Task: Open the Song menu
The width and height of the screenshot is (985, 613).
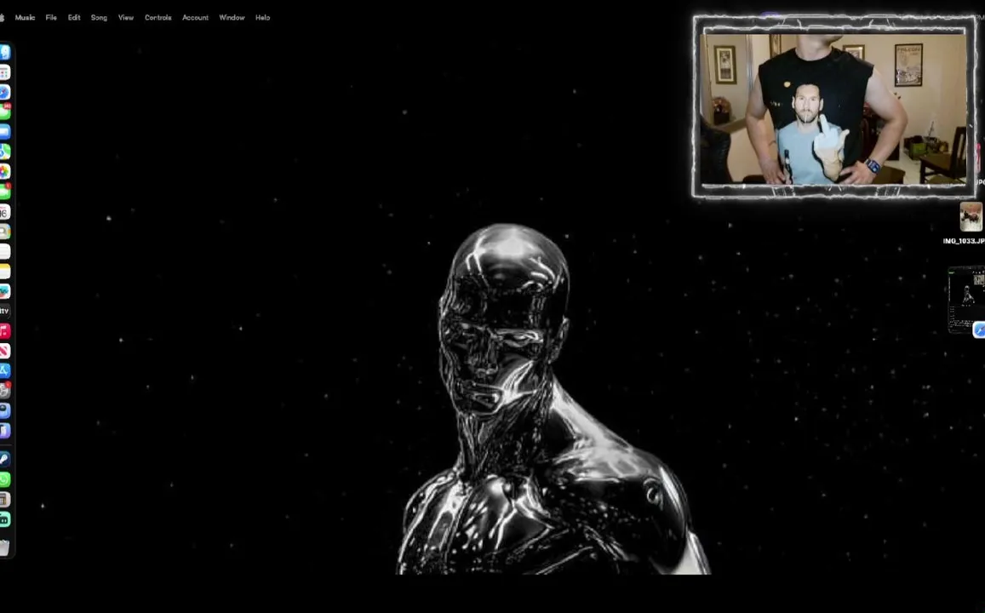Action: [100, 18]
